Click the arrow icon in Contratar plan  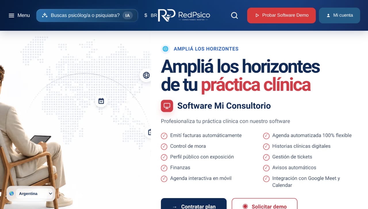click(175, 207)
